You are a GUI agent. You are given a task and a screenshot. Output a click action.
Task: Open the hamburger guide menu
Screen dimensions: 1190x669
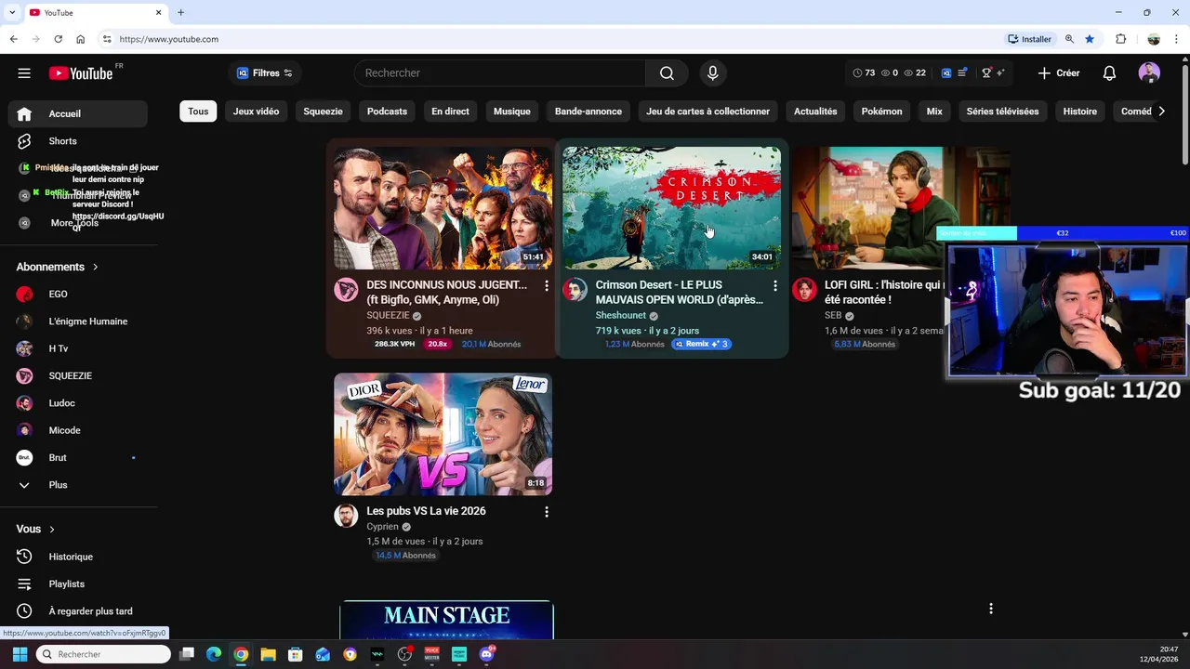(x=24, y=73)
